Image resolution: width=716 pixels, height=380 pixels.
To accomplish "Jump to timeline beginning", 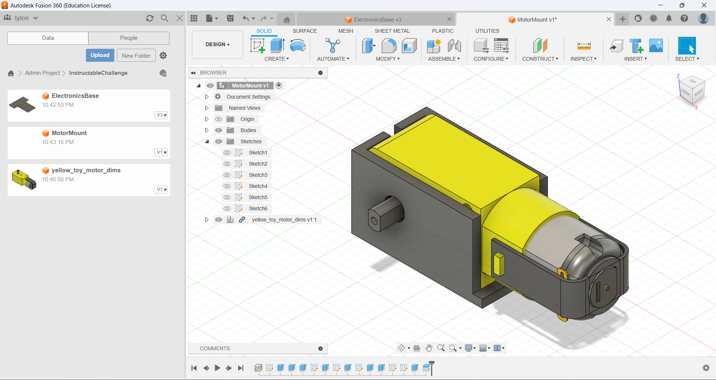I will click(194, 368).
